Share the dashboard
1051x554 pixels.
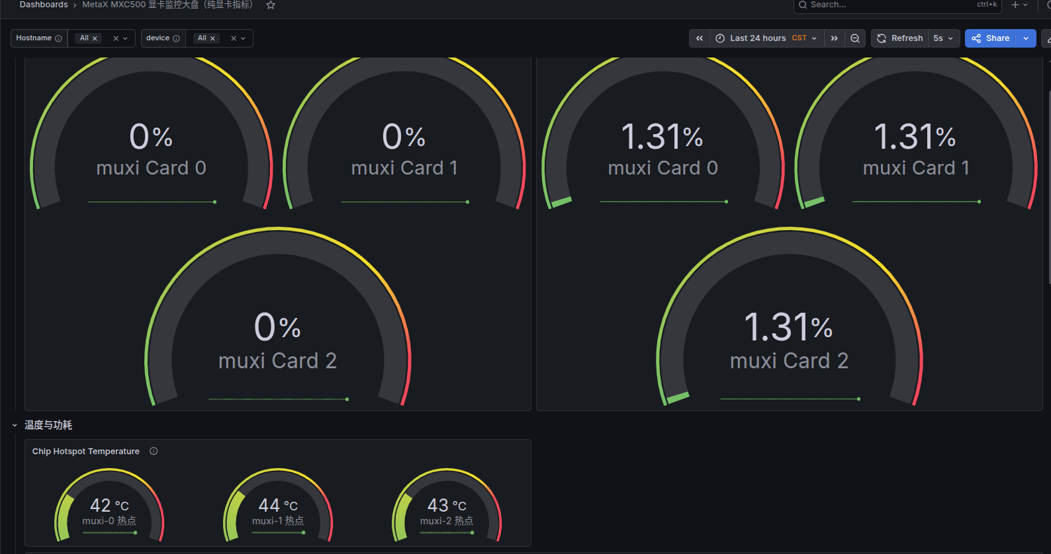point(991,38)
